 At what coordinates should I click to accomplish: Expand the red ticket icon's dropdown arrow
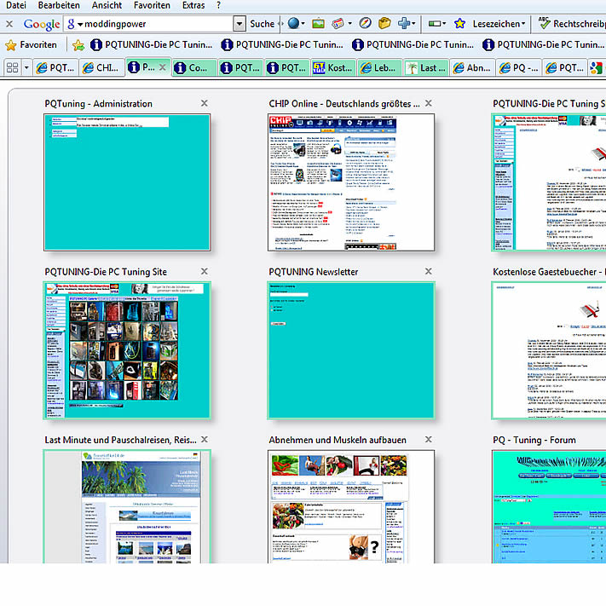(349, 24)
